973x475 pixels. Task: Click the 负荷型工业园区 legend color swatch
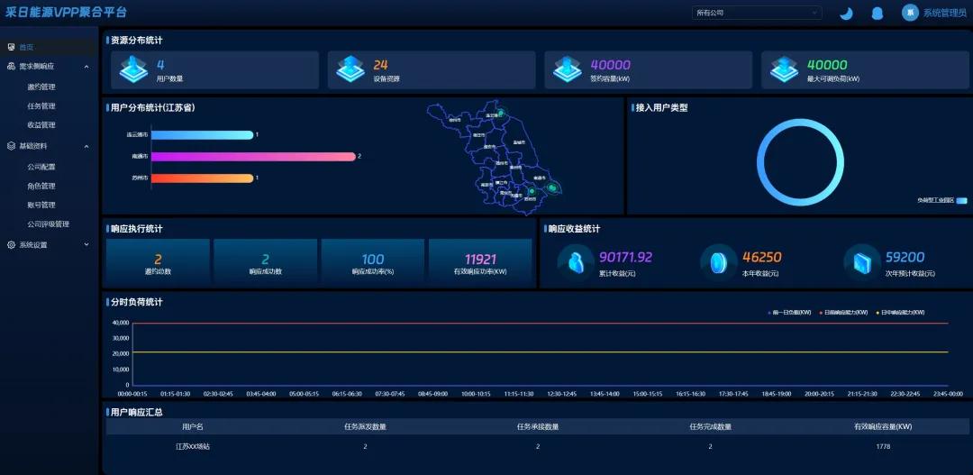point(961,200)
